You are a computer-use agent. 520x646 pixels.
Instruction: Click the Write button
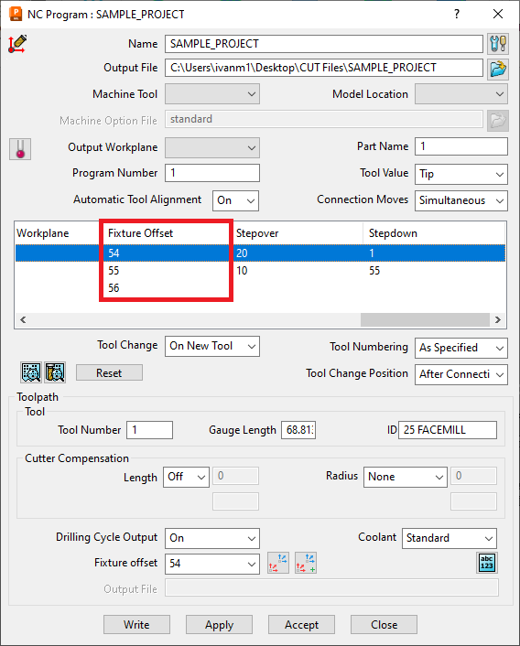click(136, 625)
